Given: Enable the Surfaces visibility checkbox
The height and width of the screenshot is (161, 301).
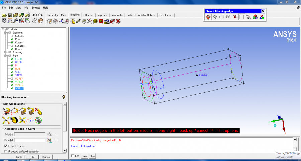Looking at the screenshot, I should (12, 46).
